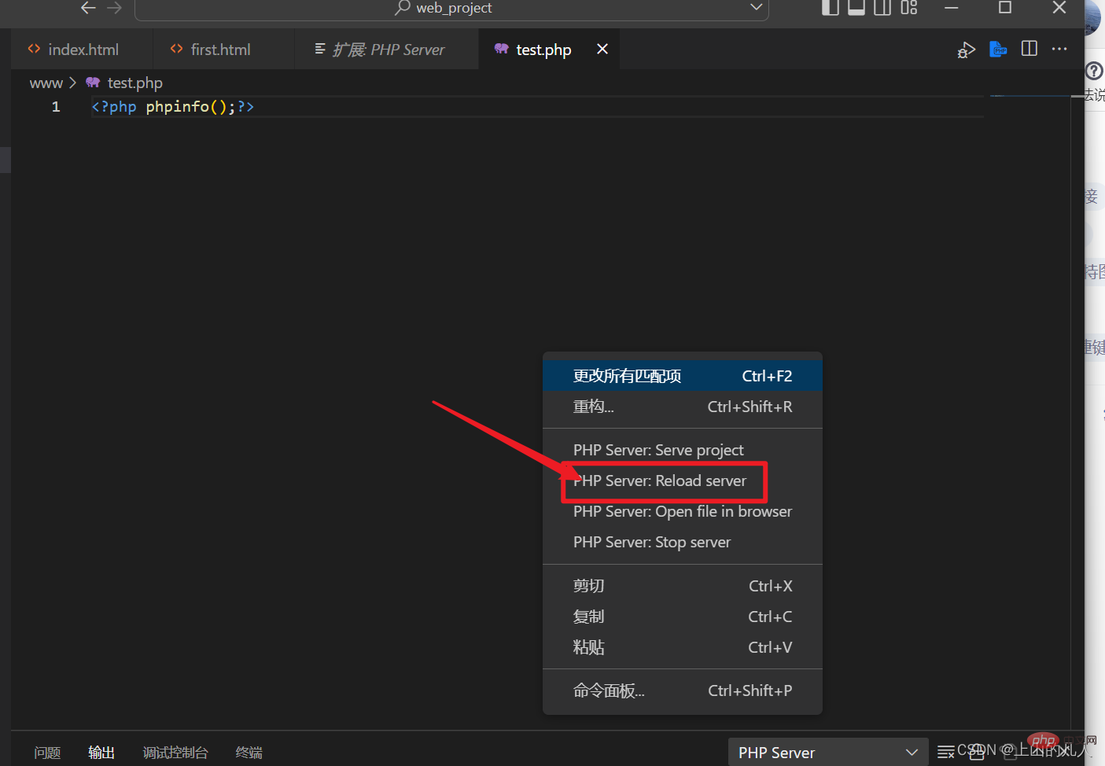Click the customize layout icon in title bar
This screenshot has width=1105, height=766.
pyautogui.click(x=909, y=8)
